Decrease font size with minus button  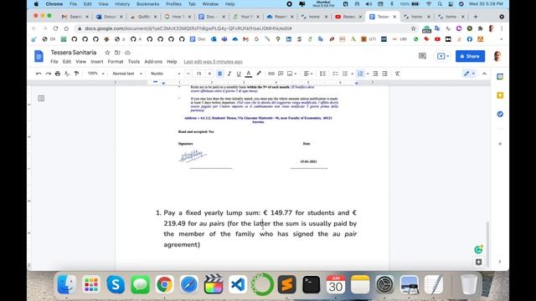tap(188, 74)
